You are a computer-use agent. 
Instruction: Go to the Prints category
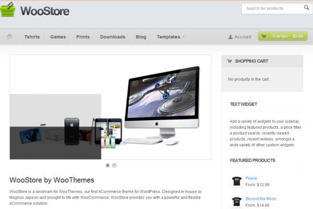83,37
